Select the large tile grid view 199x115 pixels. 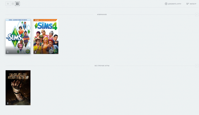click(x=17, y=4)
